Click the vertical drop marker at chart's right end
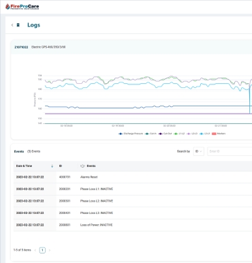This screenshot has width=252, height=263. coord(250,99)
